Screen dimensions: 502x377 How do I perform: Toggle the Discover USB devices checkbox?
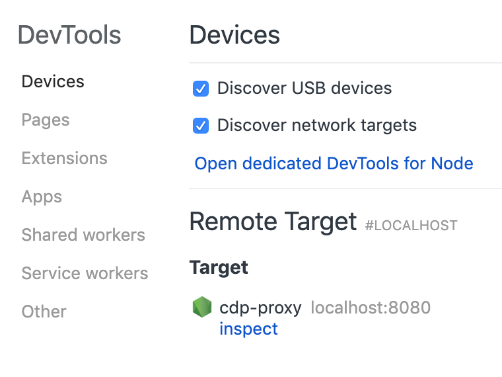point(201,89)
